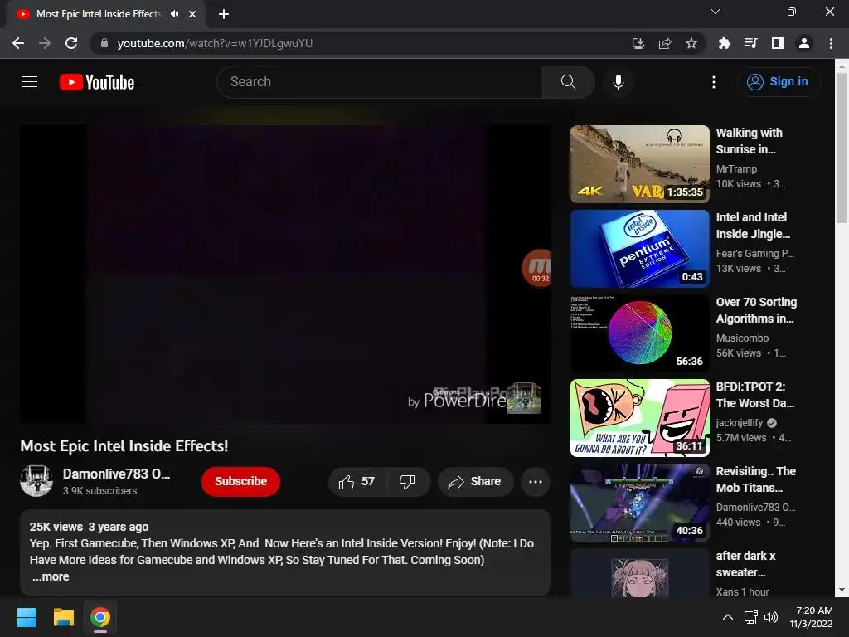
Task: View site information lock icon
Action: [104, 43]
